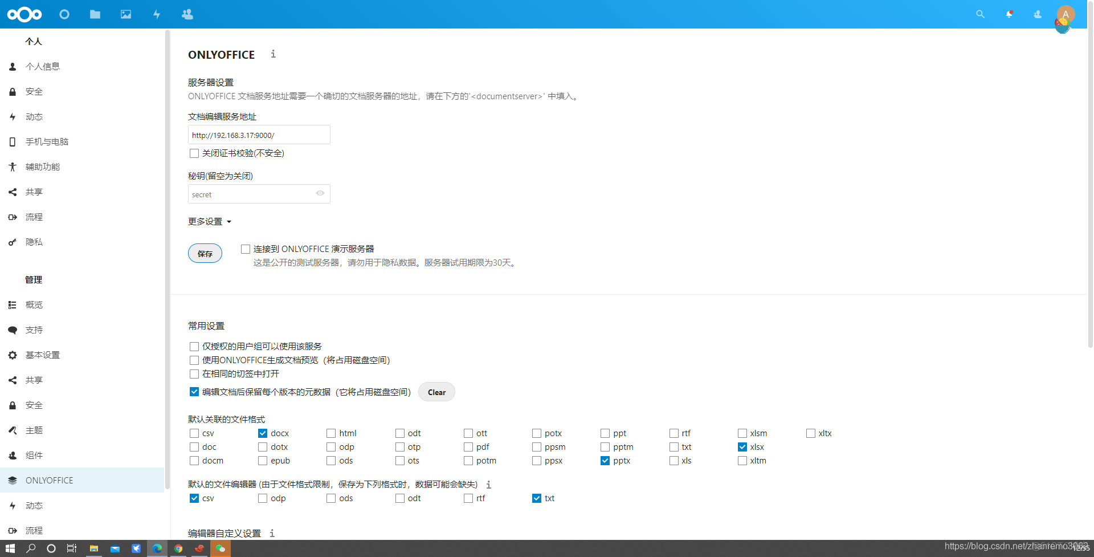Open the Dashboard circle icon in header
1094x557 pixels.
[x=64, y=14]
